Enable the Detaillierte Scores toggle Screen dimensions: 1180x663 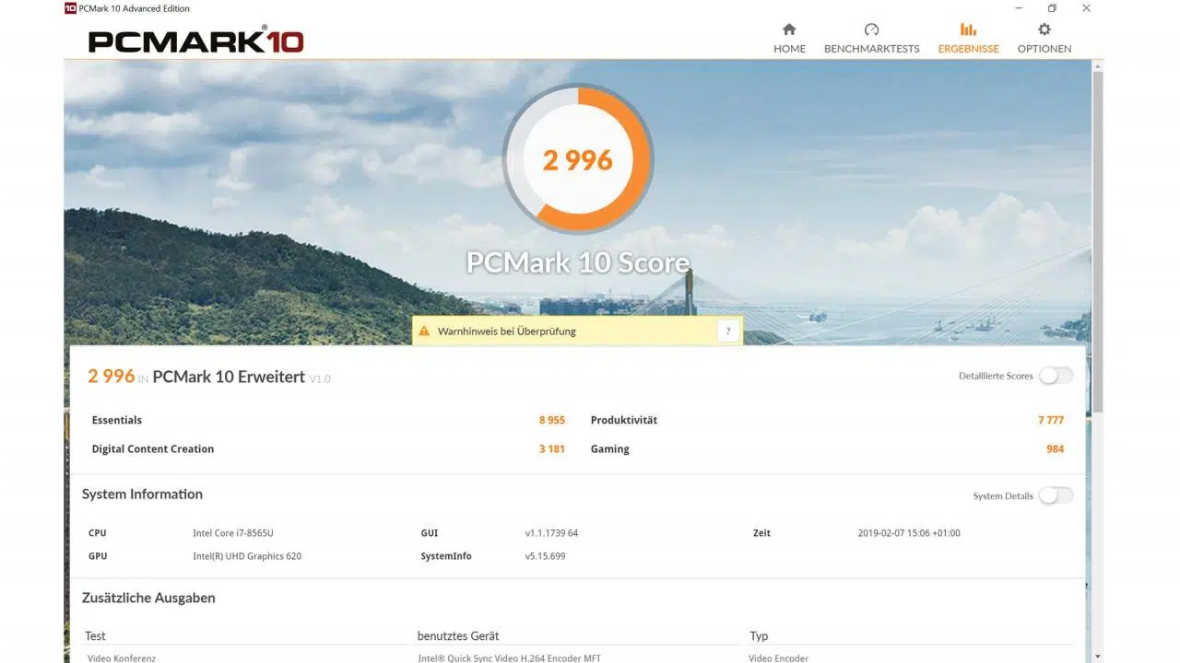1056,376
